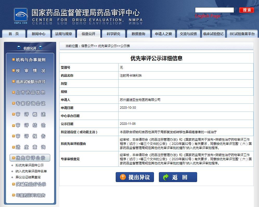Click the NMPA CDE logo

point(21,16)
